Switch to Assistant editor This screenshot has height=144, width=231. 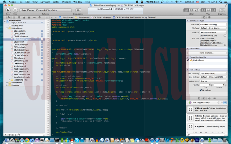(191, 10)
